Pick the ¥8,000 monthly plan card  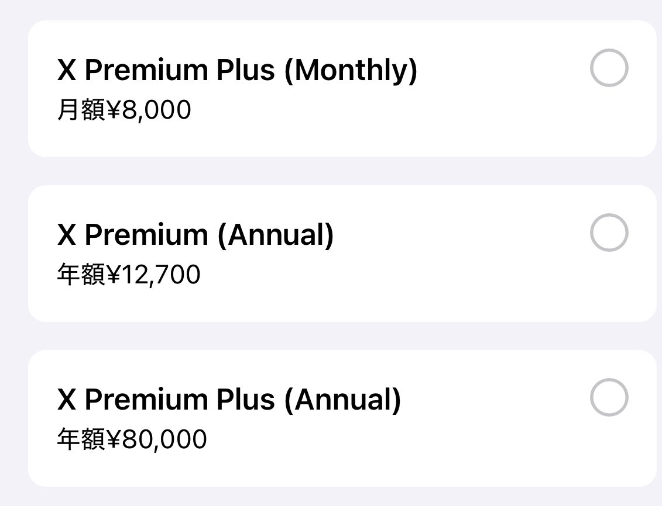[x=342, y=89]
